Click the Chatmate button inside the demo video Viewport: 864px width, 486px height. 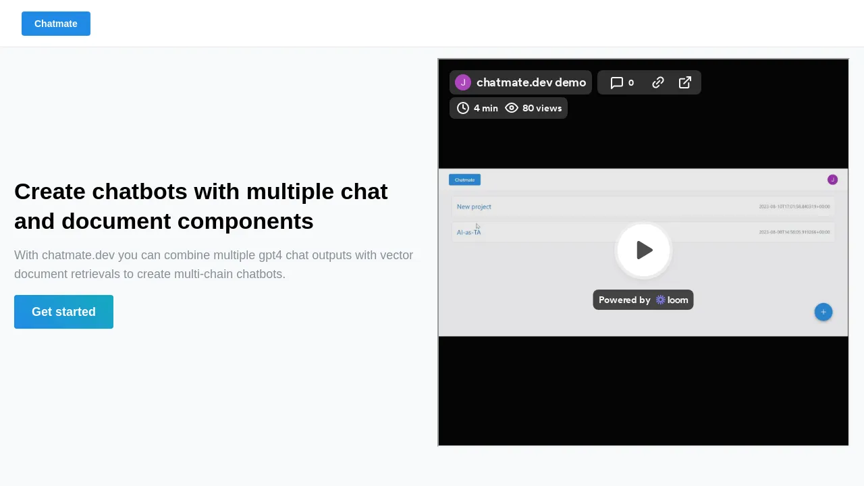click(464, 180)
